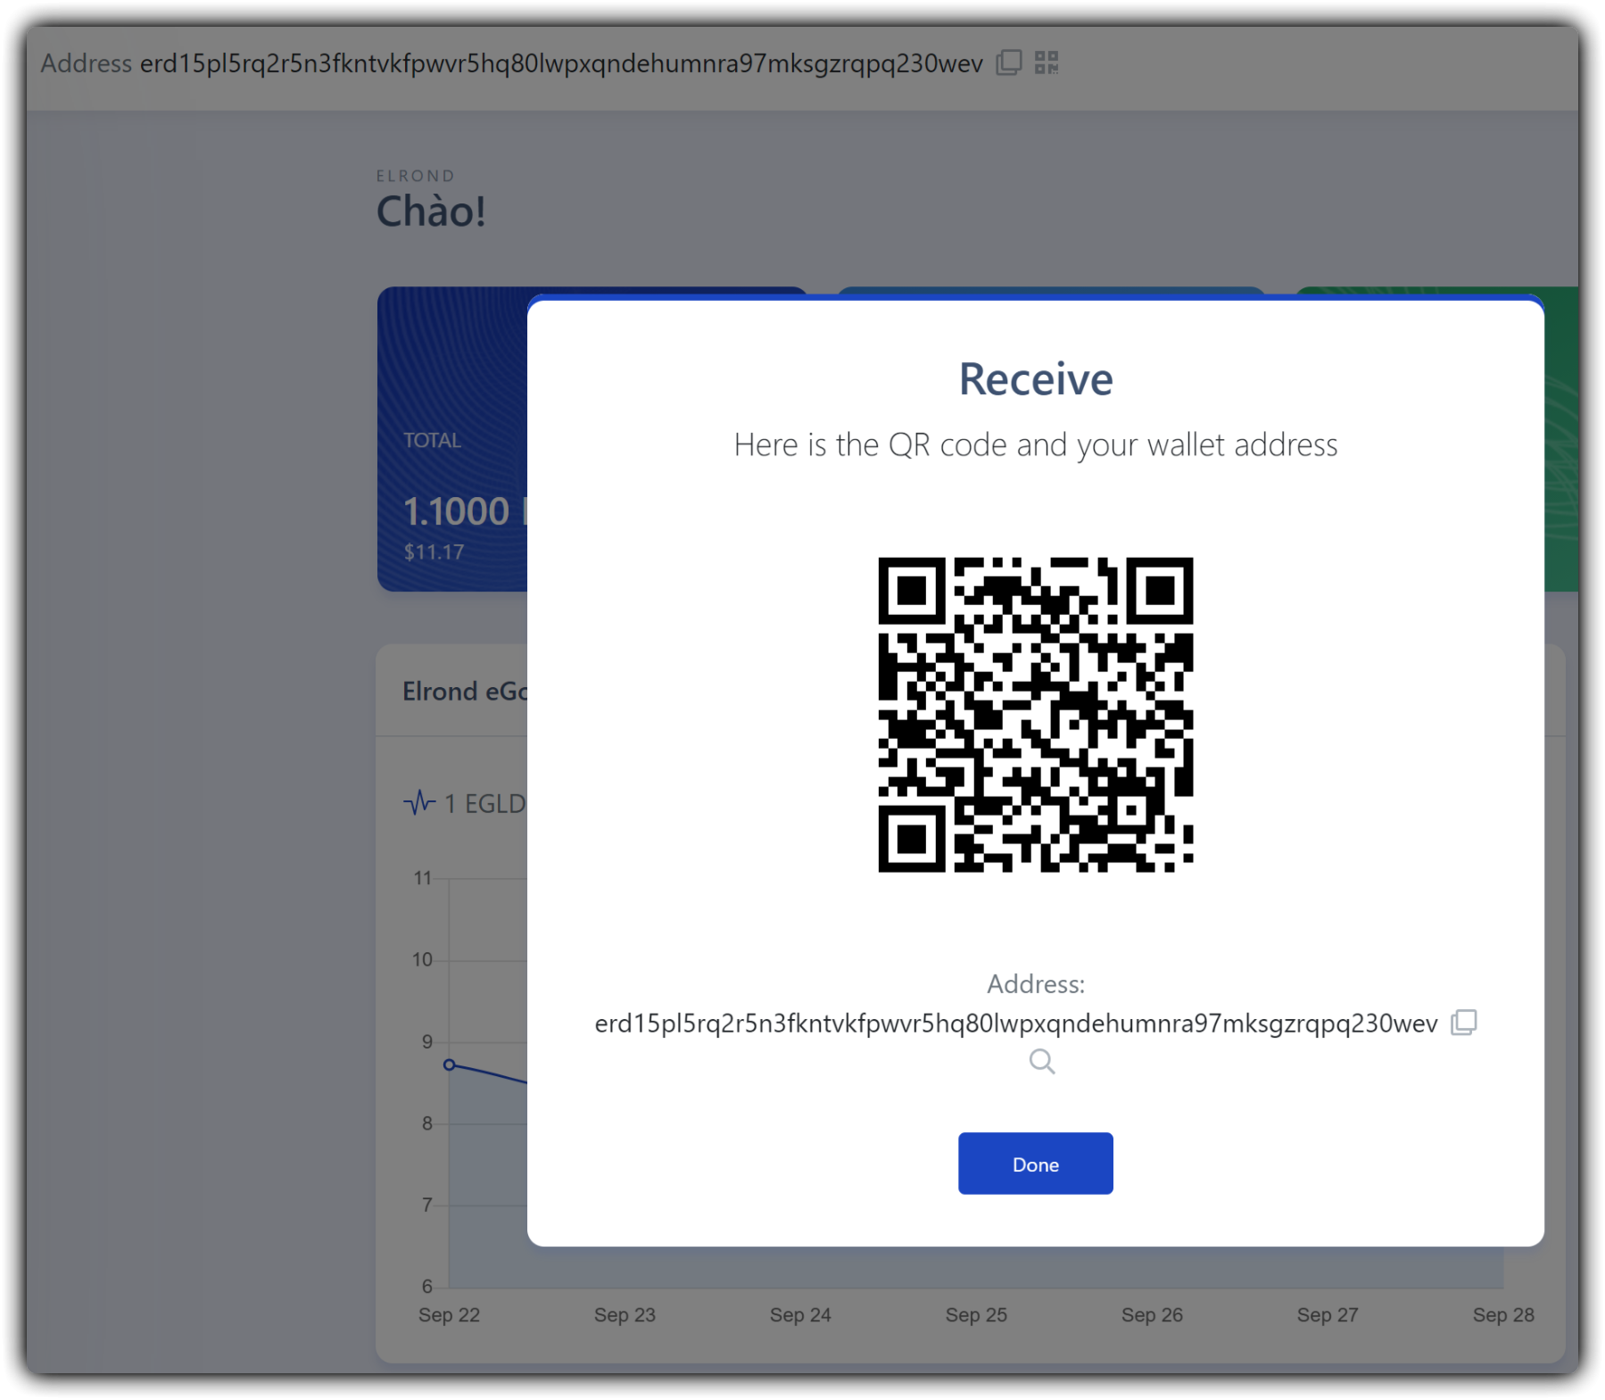Copy address icon in top address bar

pyautogui.click(x=1008, y=62)
